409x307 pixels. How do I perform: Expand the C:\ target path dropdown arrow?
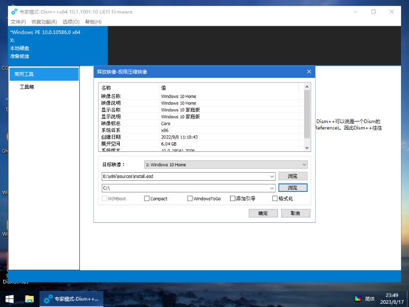tap(272, 188)
